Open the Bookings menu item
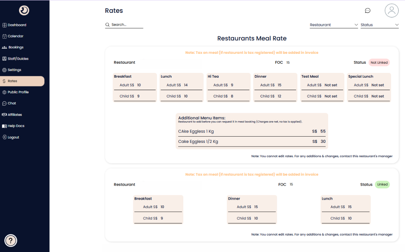This screenshot has width=405, height=252. point(16,48)
